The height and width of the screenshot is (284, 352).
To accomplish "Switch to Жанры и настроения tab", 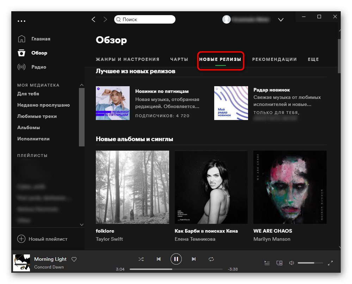I will tap(128, 59).
